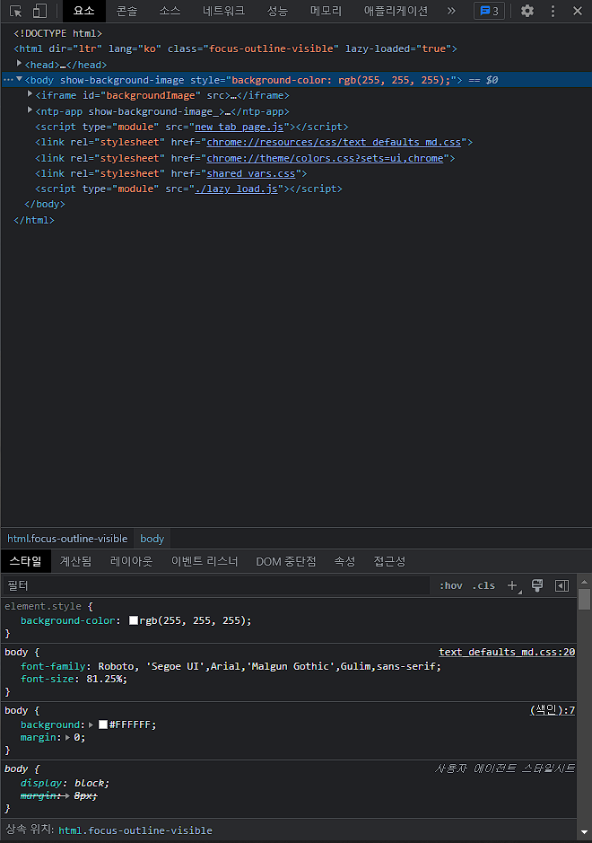Image resolution: width=592 pixels, height=843 pixels.
Task: Open the ./lazy_load.js script link
Action: click(237, 189)
